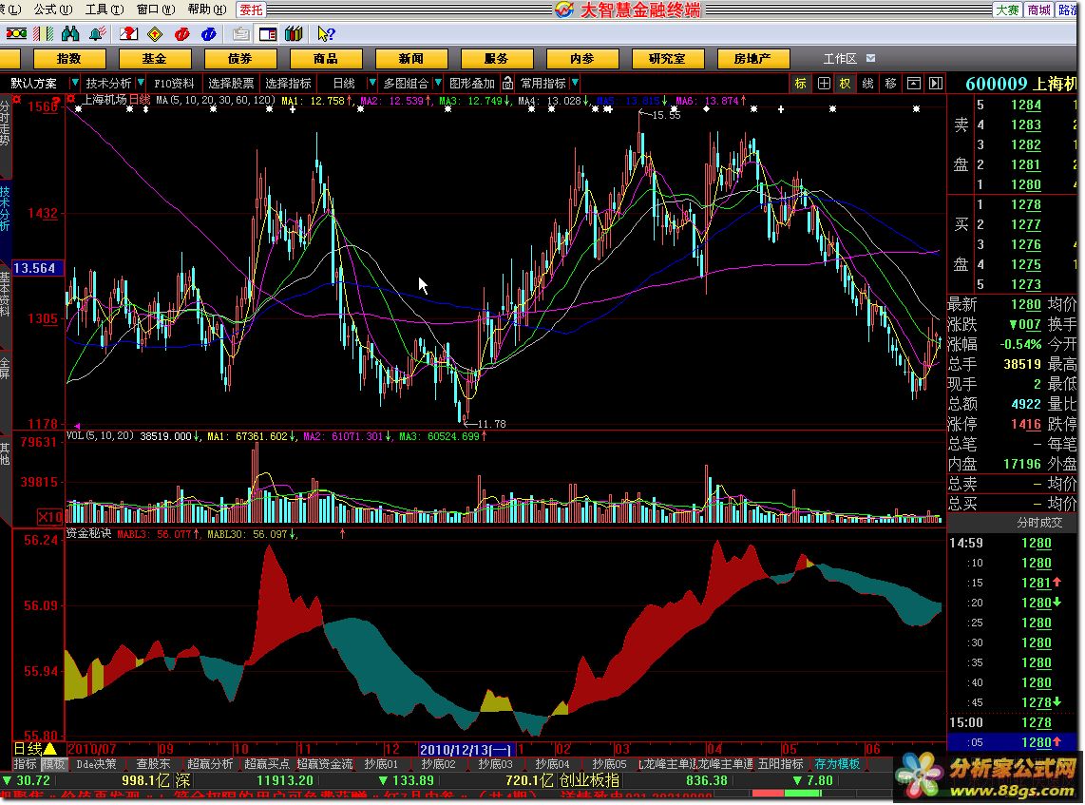Viewport: 1085px width, 805px height.
Task: Click the 移 move chart icon
Action: pyautogui.click(x=890, y=84)
